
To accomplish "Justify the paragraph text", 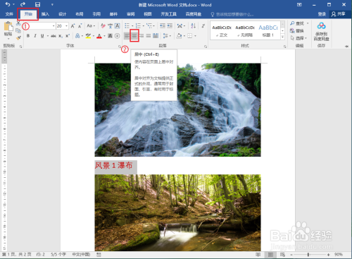I will pos(149,36).
